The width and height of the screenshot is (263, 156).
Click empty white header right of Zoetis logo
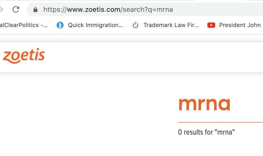coord(151,57)
